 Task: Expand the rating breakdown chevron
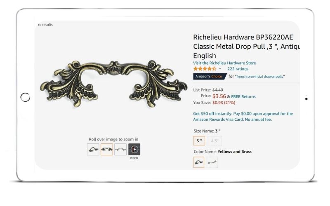pos(220,69)
